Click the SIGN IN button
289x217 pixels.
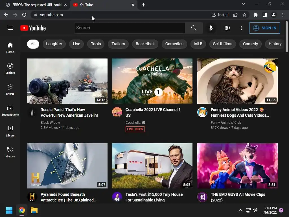[264, 28]
